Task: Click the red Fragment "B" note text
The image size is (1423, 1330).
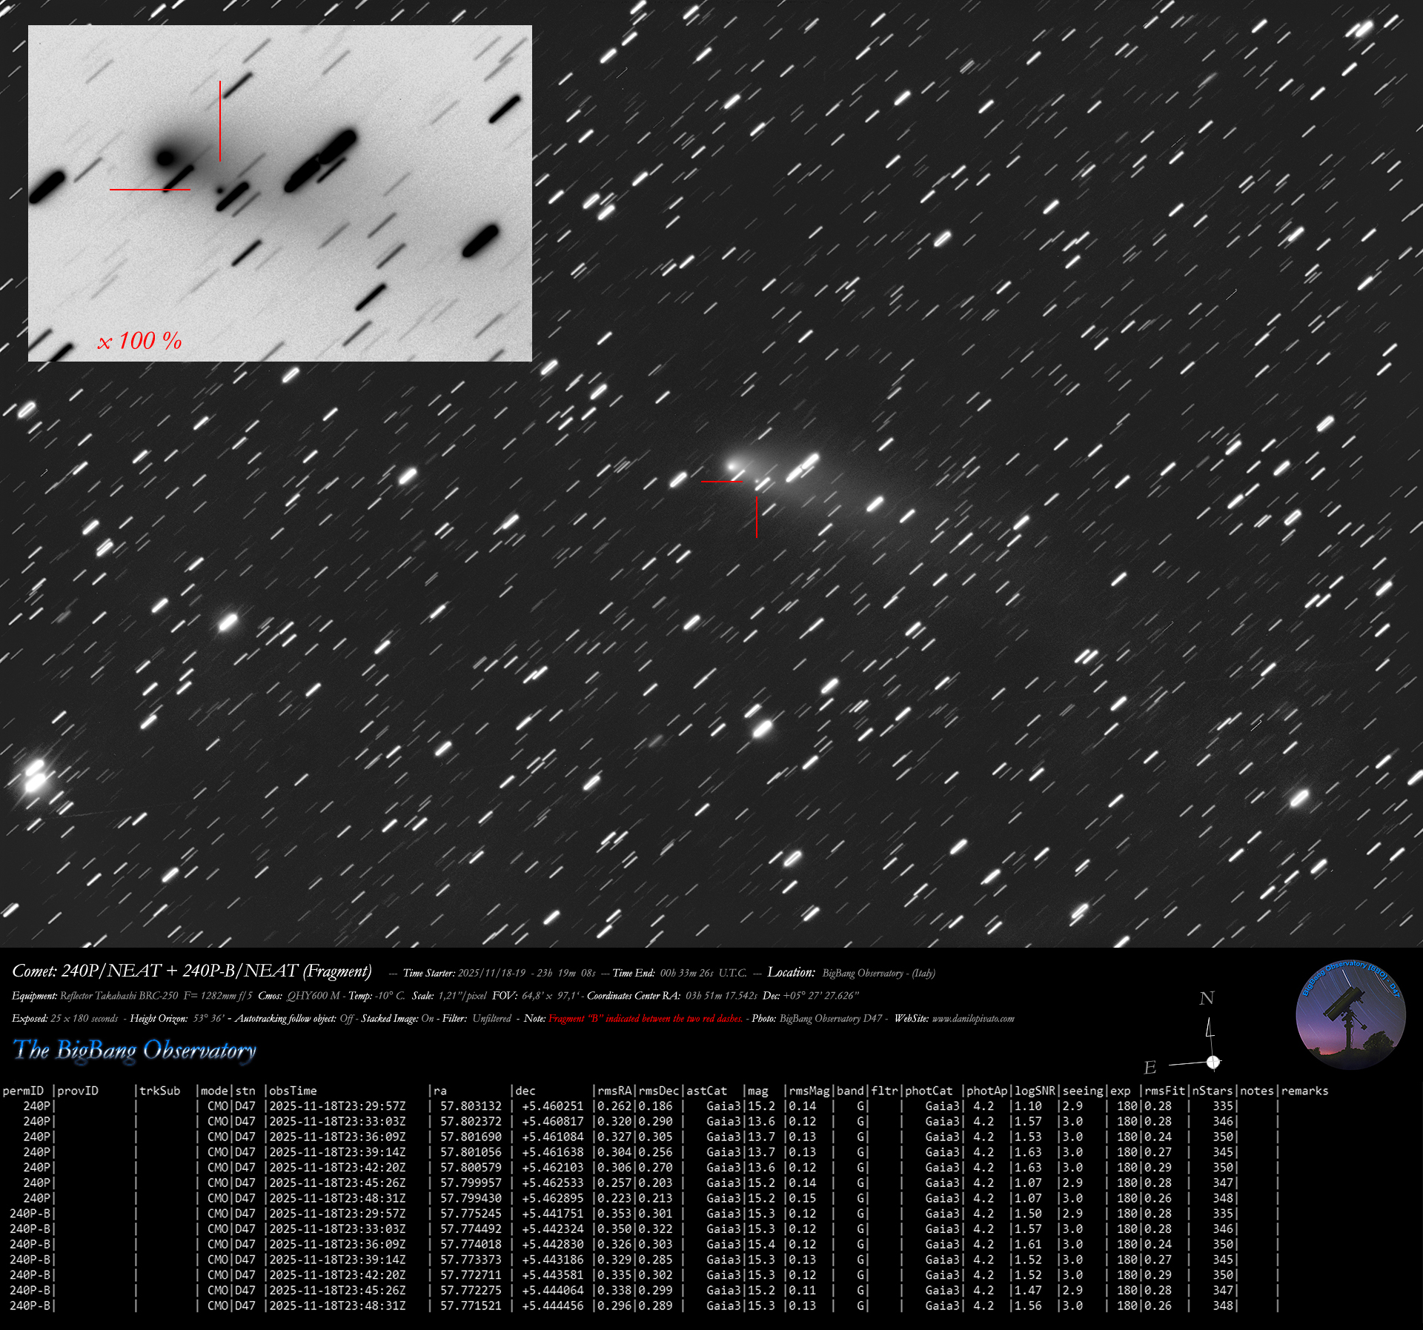Action: point(645,1019)
